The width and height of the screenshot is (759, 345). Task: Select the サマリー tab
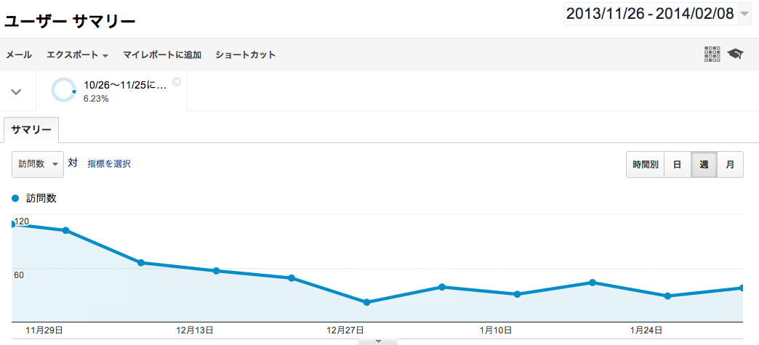(x=31, y=130)
